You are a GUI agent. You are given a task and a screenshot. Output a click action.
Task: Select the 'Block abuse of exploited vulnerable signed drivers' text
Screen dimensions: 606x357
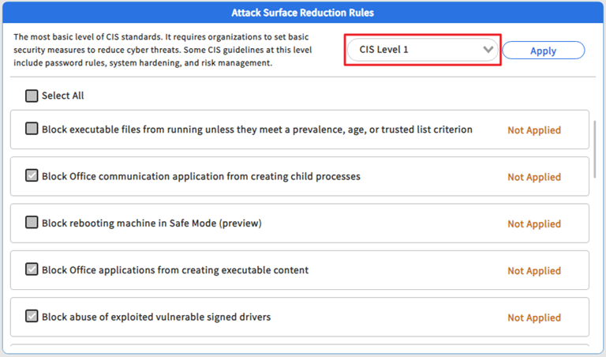[x=155, y=317]
